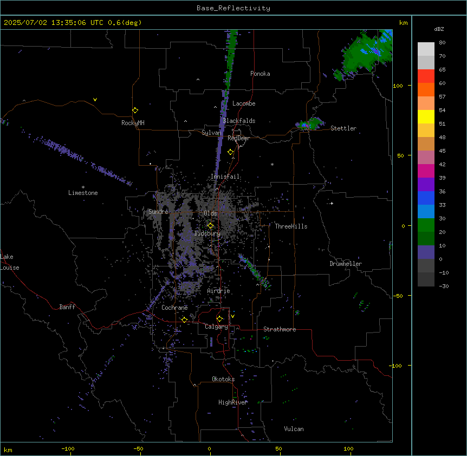
Task: Click the ThreeHills label
Action: (291, 226)
